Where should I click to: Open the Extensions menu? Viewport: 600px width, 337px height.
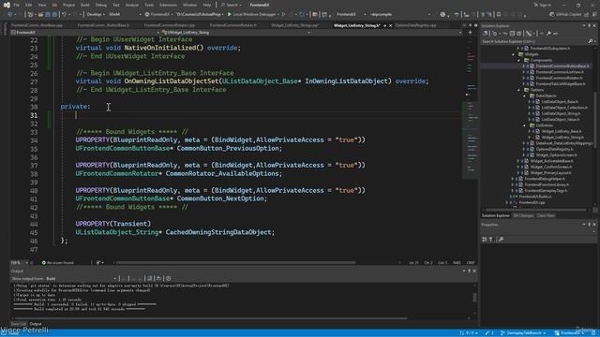168,5
